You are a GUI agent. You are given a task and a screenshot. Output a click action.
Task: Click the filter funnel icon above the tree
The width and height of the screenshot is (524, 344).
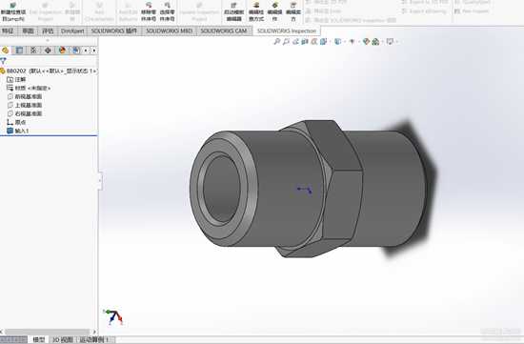(x=4, y=61)
